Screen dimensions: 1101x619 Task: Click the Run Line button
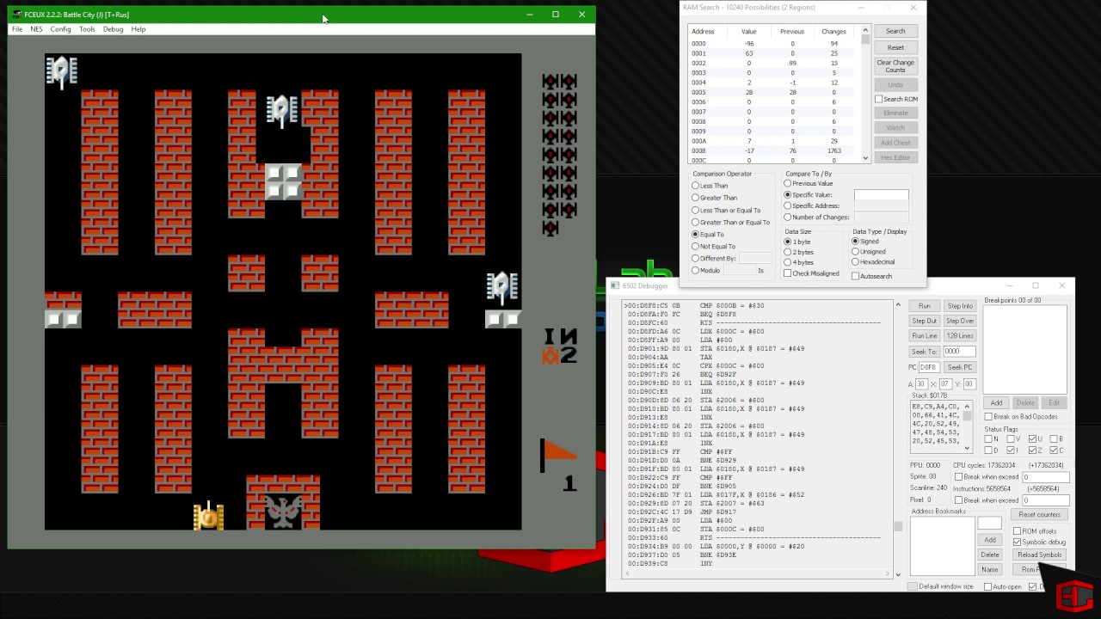924,335
